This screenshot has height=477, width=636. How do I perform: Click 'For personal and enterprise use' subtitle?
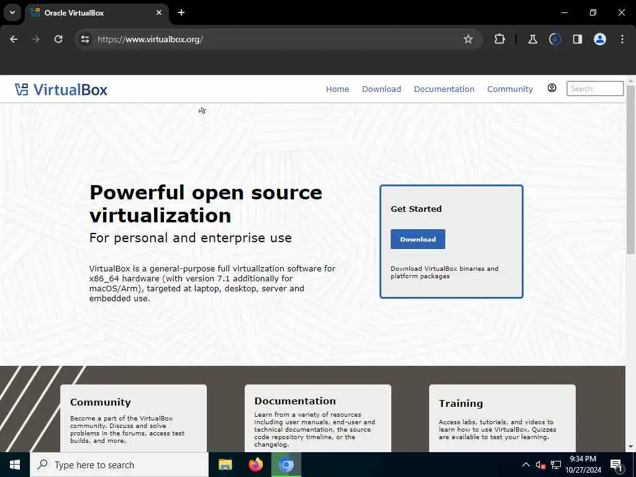pos(190,238)
